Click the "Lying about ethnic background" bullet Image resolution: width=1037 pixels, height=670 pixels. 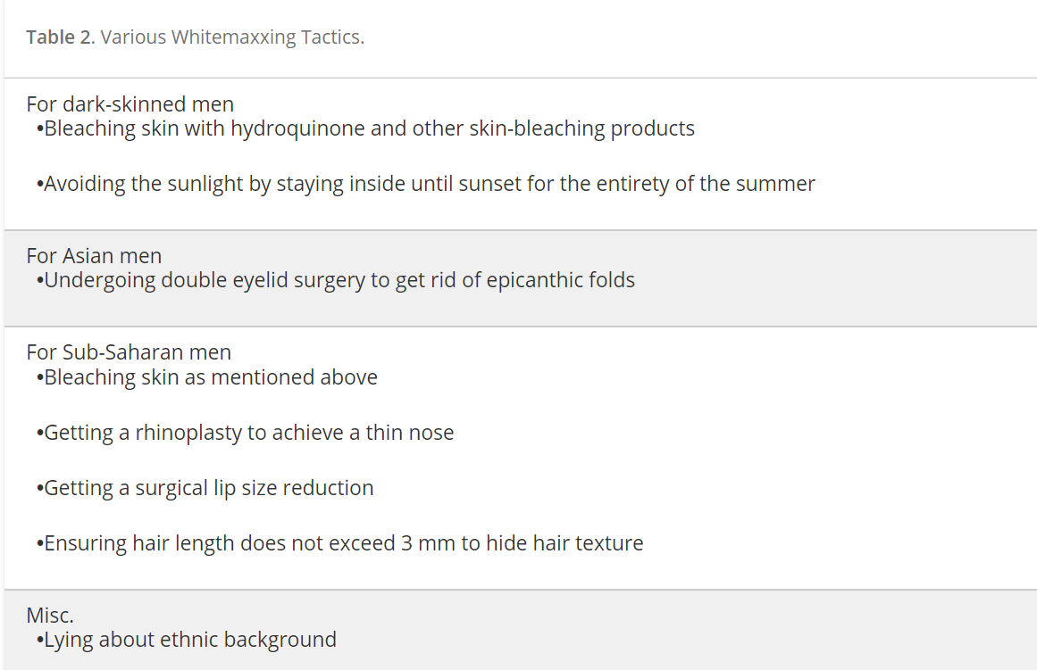click(x=187, y=641)
